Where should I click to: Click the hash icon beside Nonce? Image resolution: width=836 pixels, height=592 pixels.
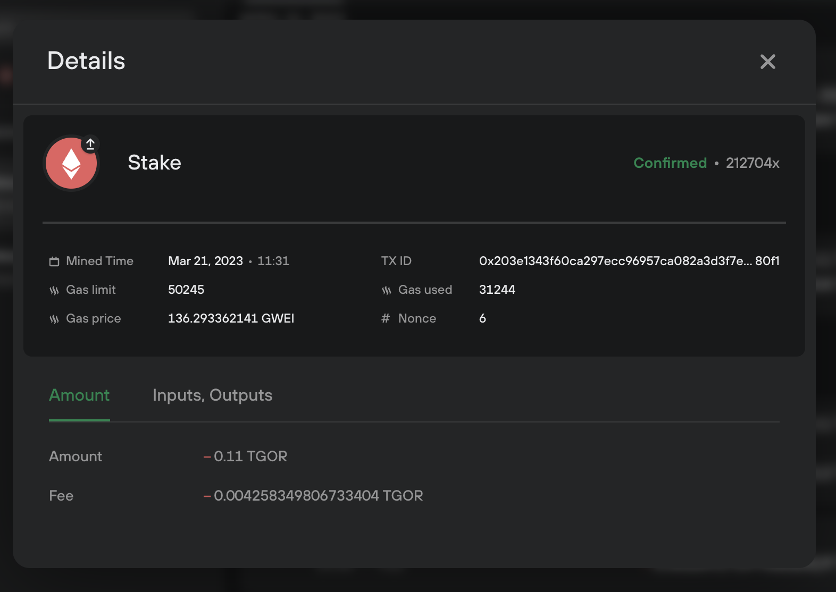point(386,319)
